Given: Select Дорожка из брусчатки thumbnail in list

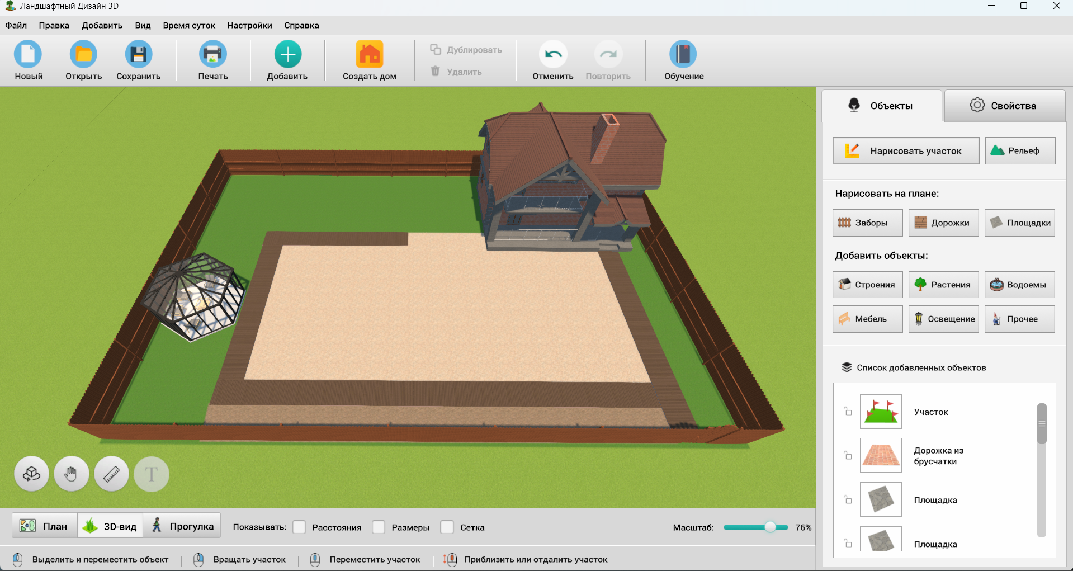Looking at the screenshot, I should 881,455.
